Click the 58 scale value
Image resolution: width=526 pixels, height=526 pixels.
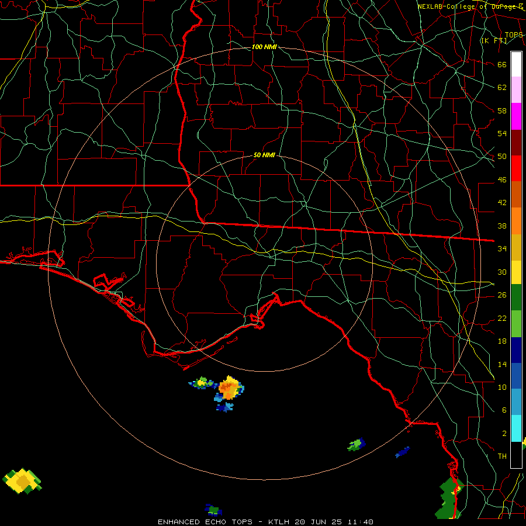502,110
